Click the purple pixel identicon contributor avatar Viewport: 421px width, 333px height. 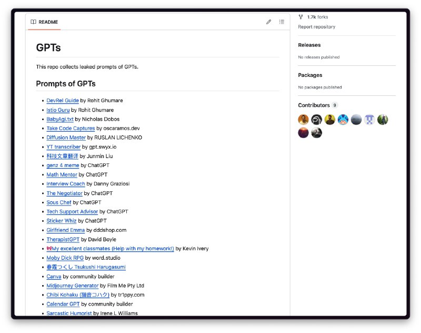[369, 119]
